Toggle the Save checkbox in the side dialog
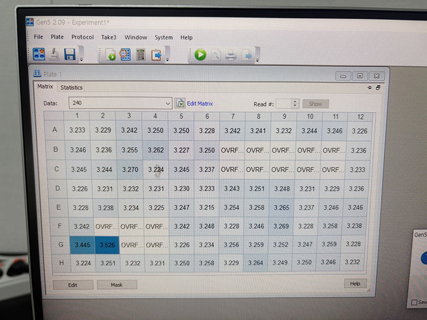The image size is (427, 320). [x=414, y=302]
